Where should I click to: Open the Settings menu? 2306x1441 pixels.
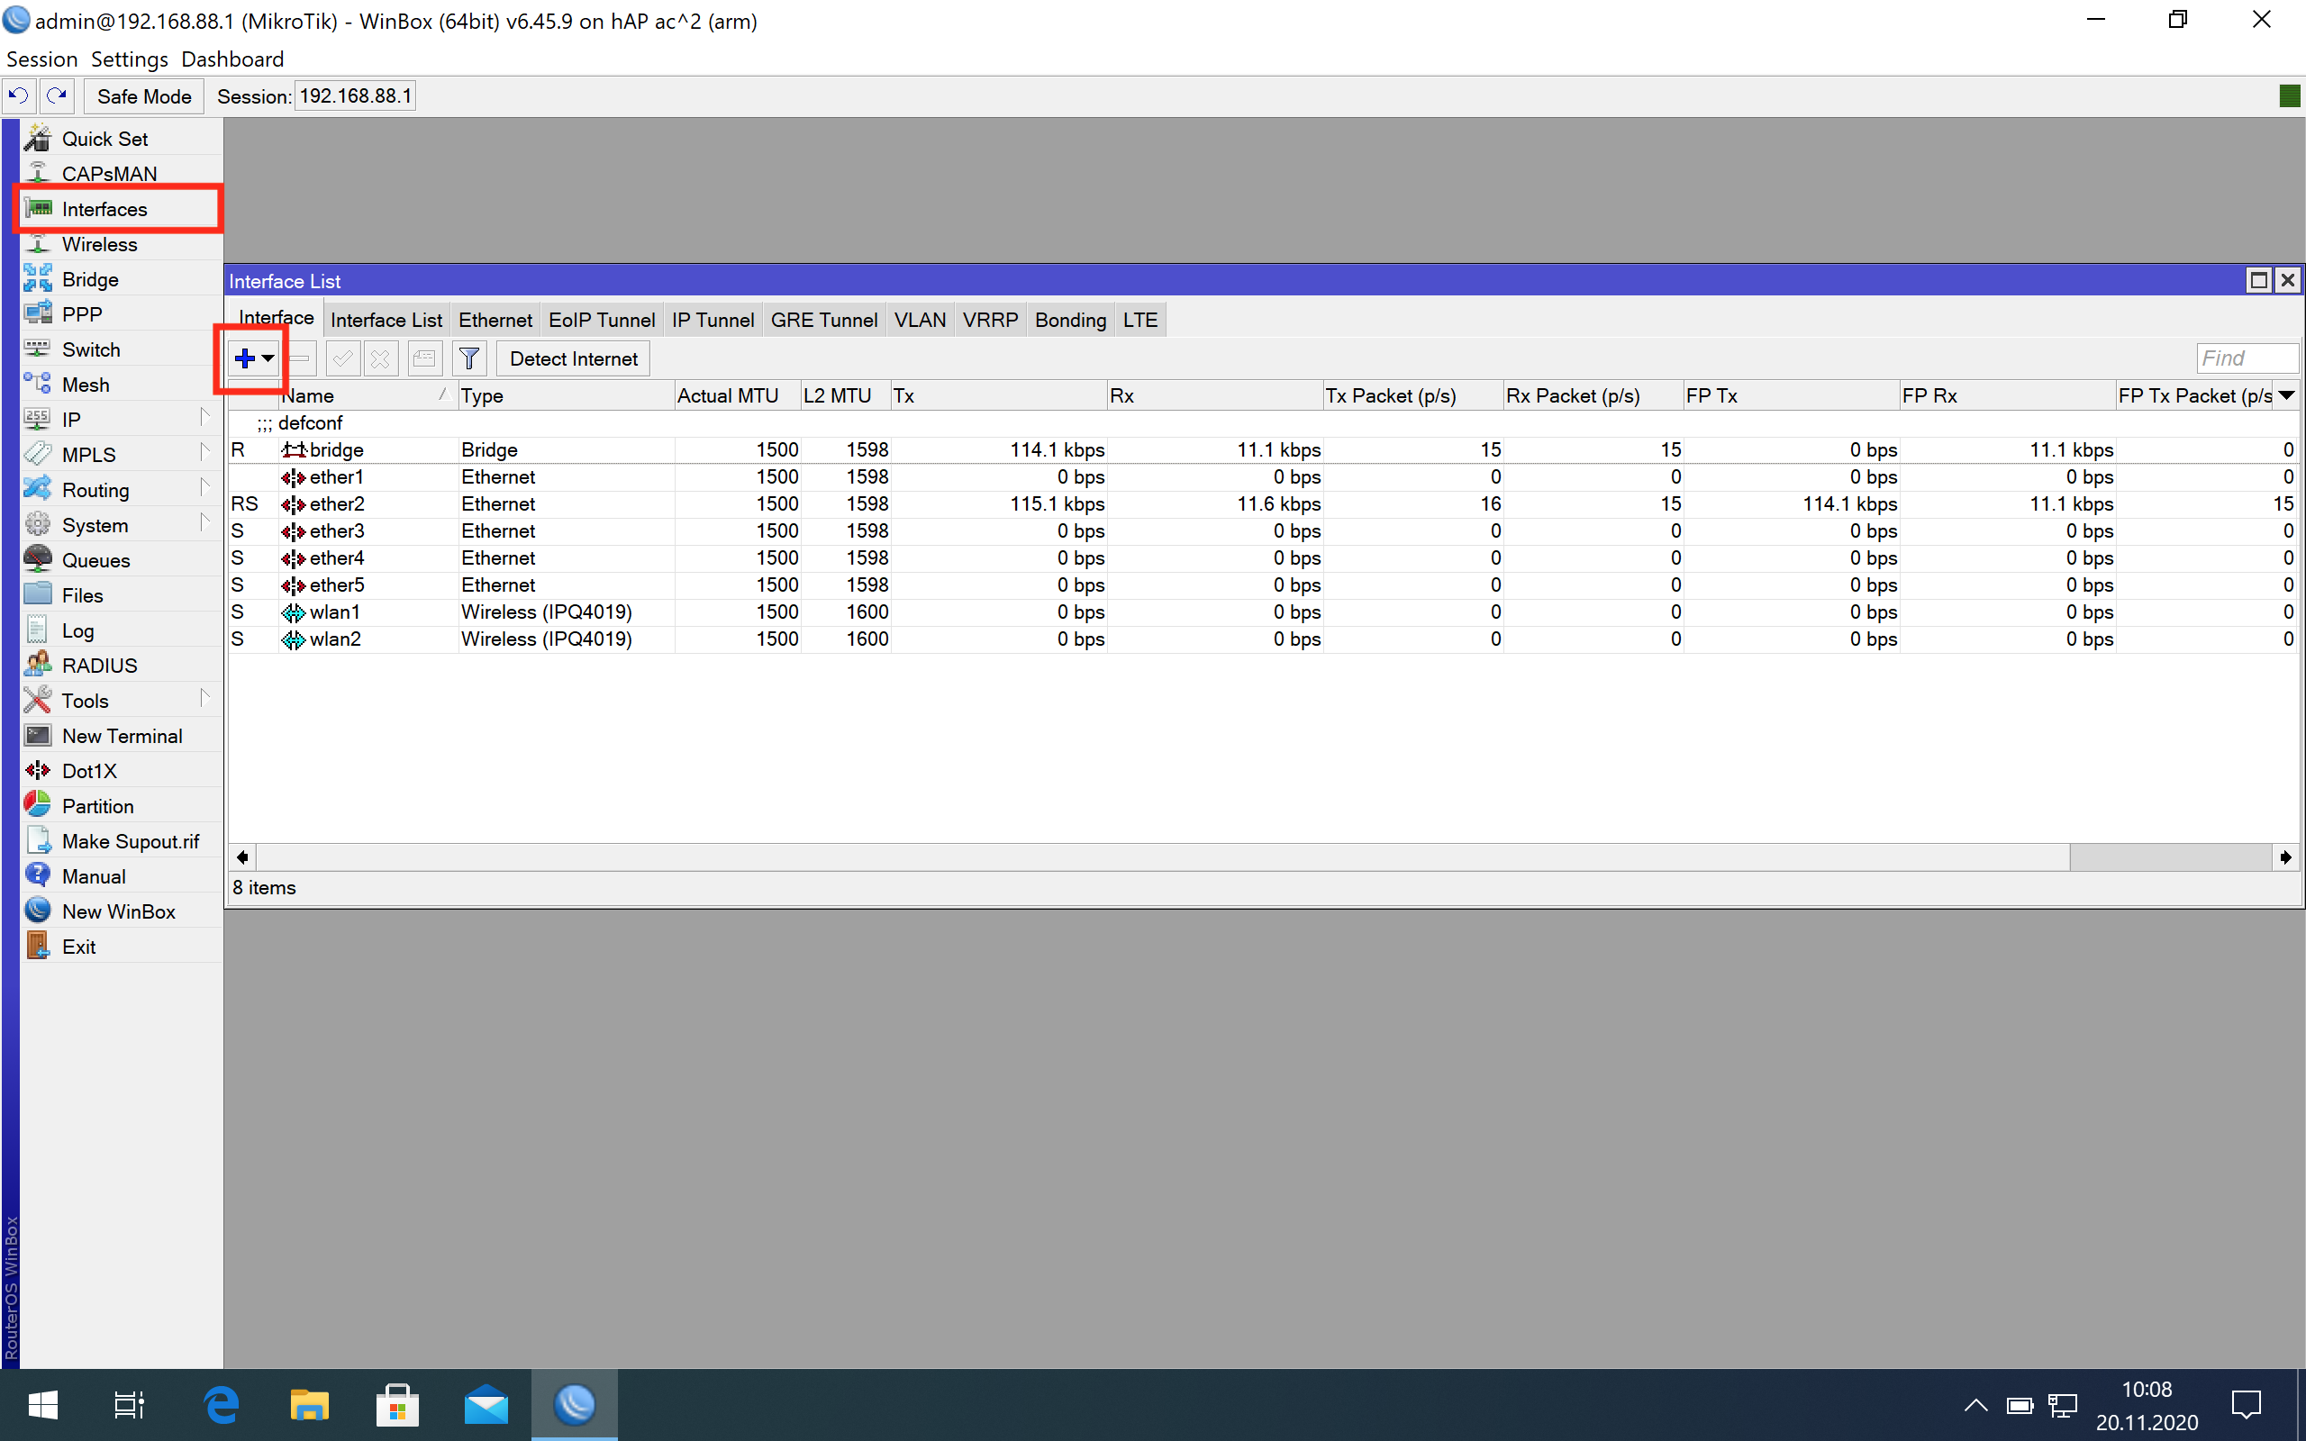pyautogui.click(x=129, y=59)
